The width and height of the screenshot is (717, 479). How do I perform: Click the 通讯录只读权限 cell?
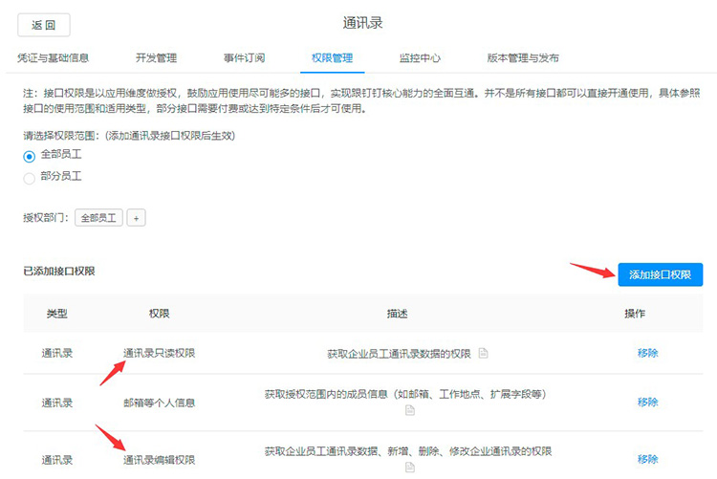tap(159, 353)
